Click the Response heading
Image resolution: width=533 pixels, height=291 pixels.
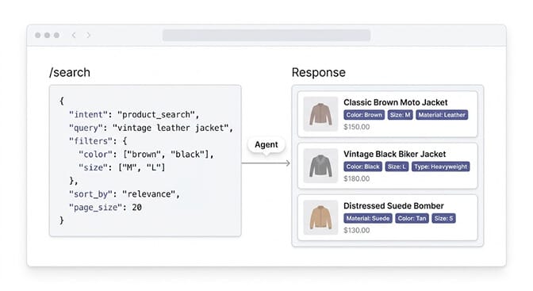[319, 72]
